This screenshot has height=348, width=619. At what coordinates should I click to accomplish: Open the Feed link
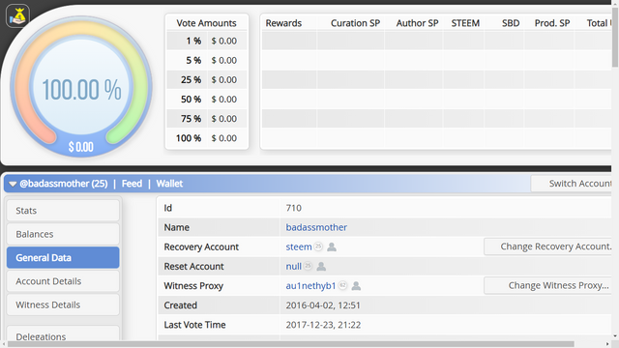[x=132, y=184]
